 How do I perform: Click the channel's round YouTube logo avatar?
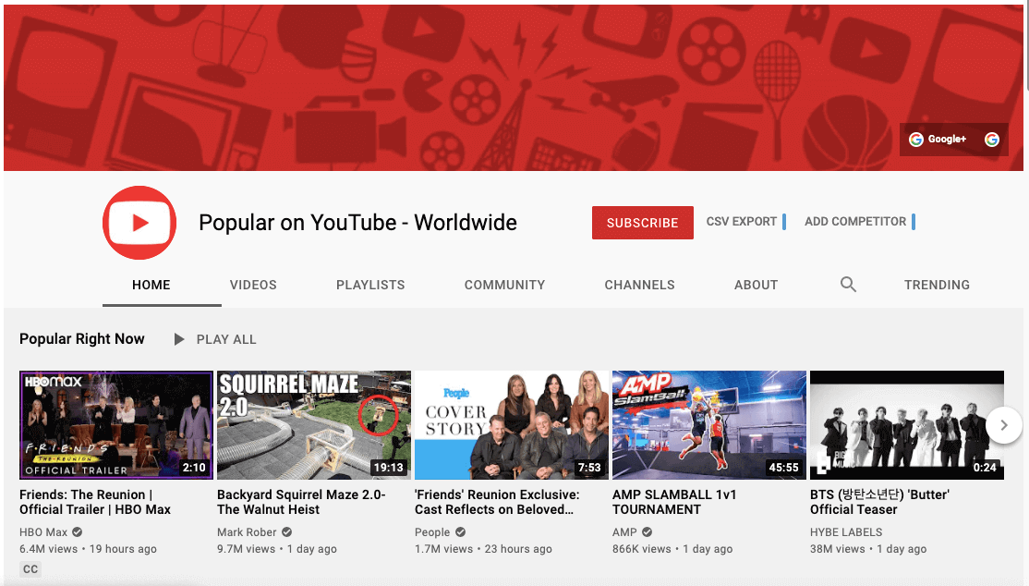(x=139, y=223)
